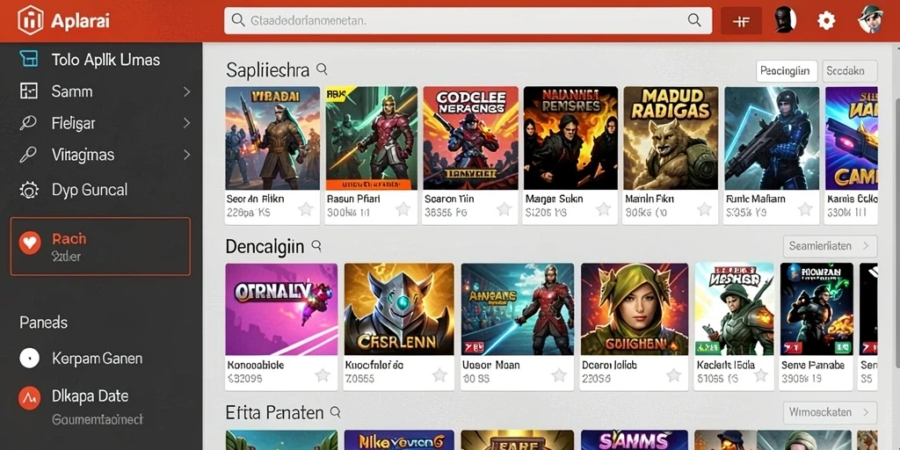Switch to the Scodako tab
This screenshot has height=450, width=900.
850,71
